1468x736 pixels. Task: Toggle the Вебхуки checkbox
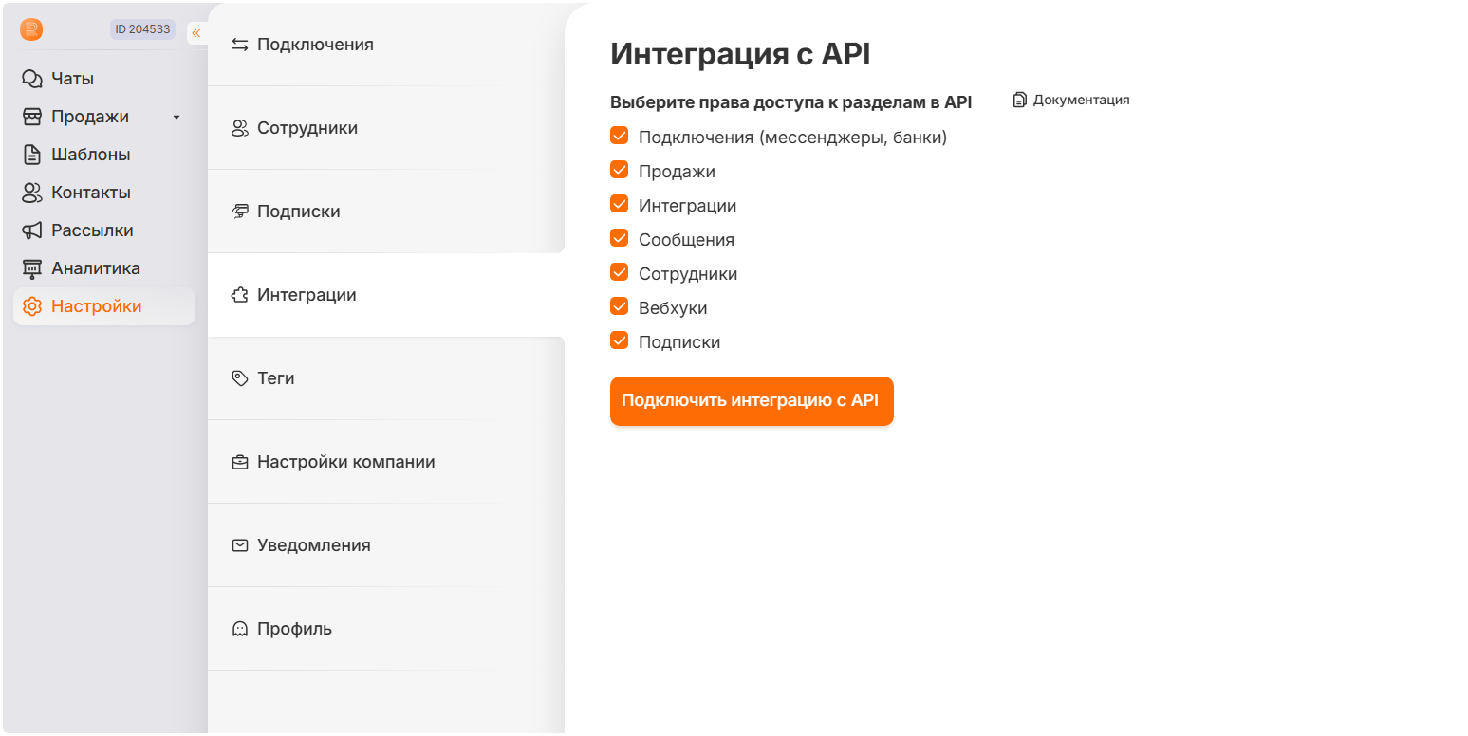coord(620,307)
